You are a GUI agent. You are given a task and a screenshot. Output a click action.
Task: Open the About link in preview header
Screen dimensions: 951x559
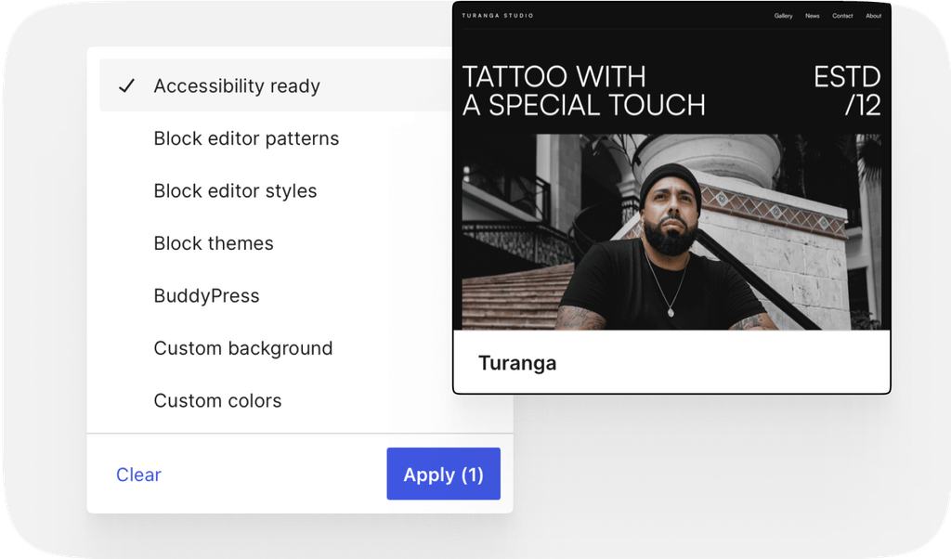click(873, 16)
